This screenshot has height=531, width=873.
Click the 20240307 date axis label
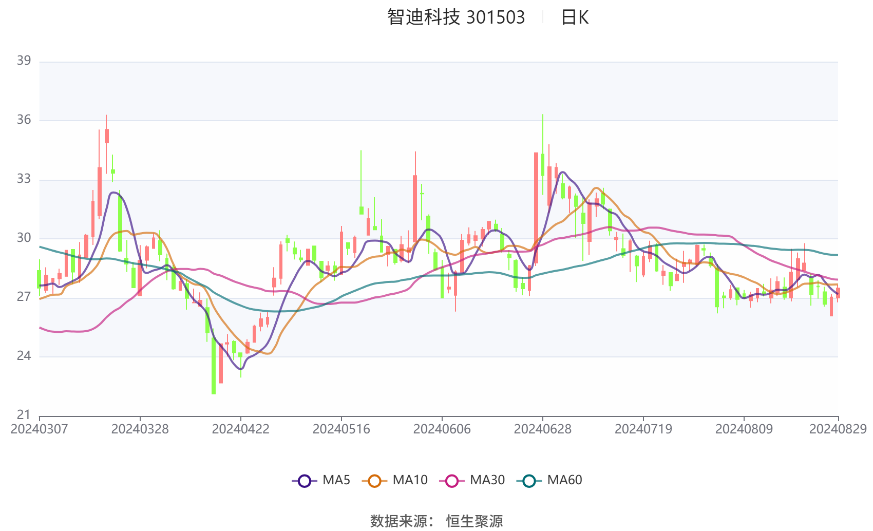(x=39, y=429)
